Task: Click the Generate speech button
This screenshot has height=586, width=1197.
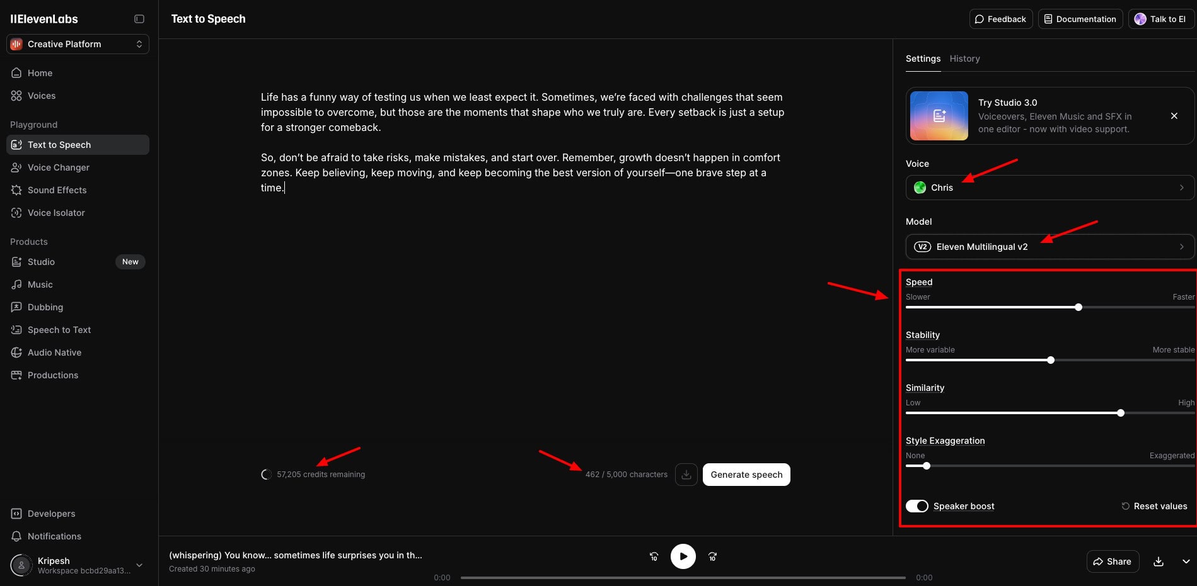Action: tap(746, 475)
